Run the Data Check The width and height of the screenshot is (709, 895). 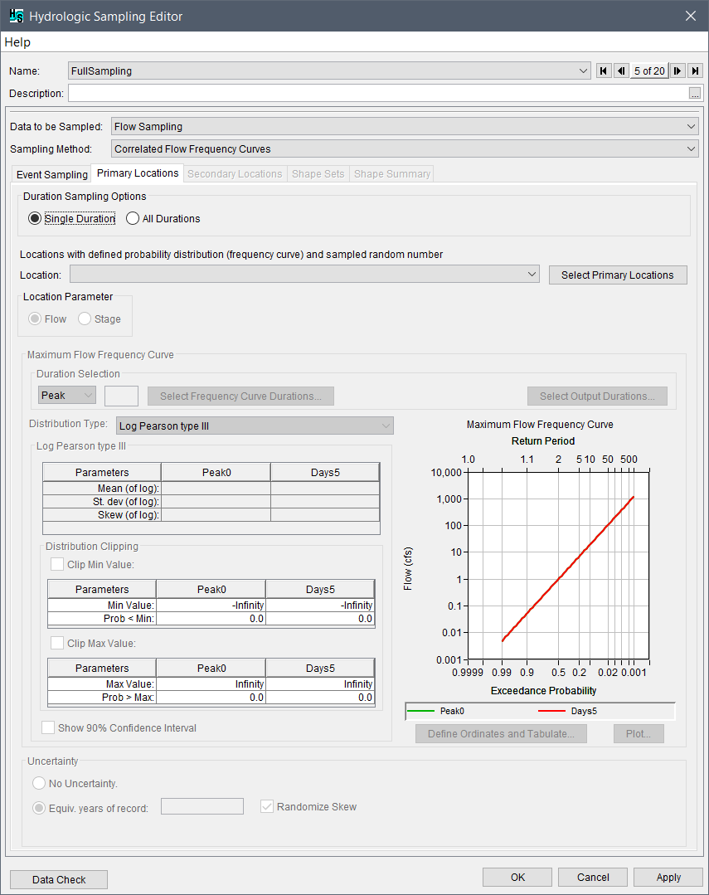[x=59, y=879]
